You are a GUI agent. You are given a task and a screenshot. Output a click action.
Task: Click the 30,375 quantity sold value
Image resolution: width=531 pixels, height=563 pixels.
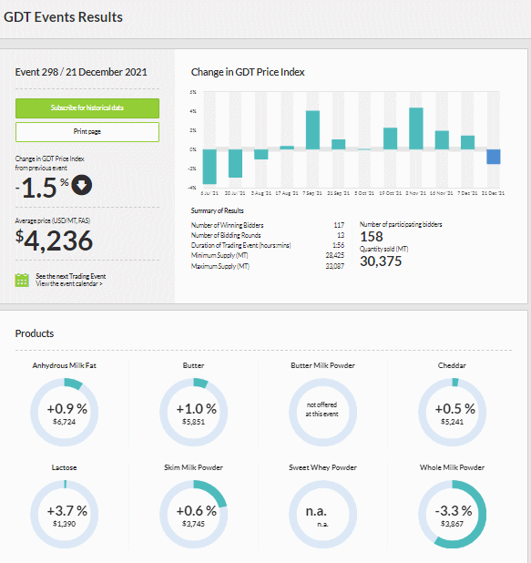381,261
